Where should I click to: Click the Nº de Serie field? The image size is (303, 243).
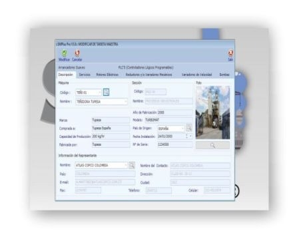[175, 144]
